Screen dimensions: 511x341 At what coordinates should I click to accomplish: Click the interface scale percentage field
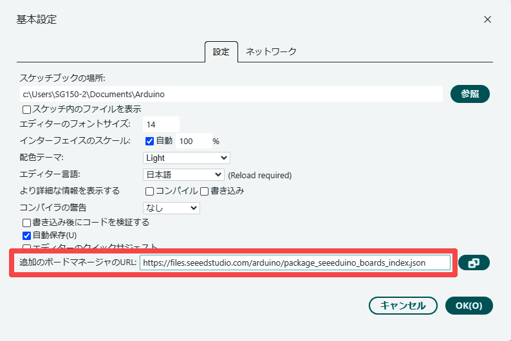pyautogui.click(x=193, y=141)
